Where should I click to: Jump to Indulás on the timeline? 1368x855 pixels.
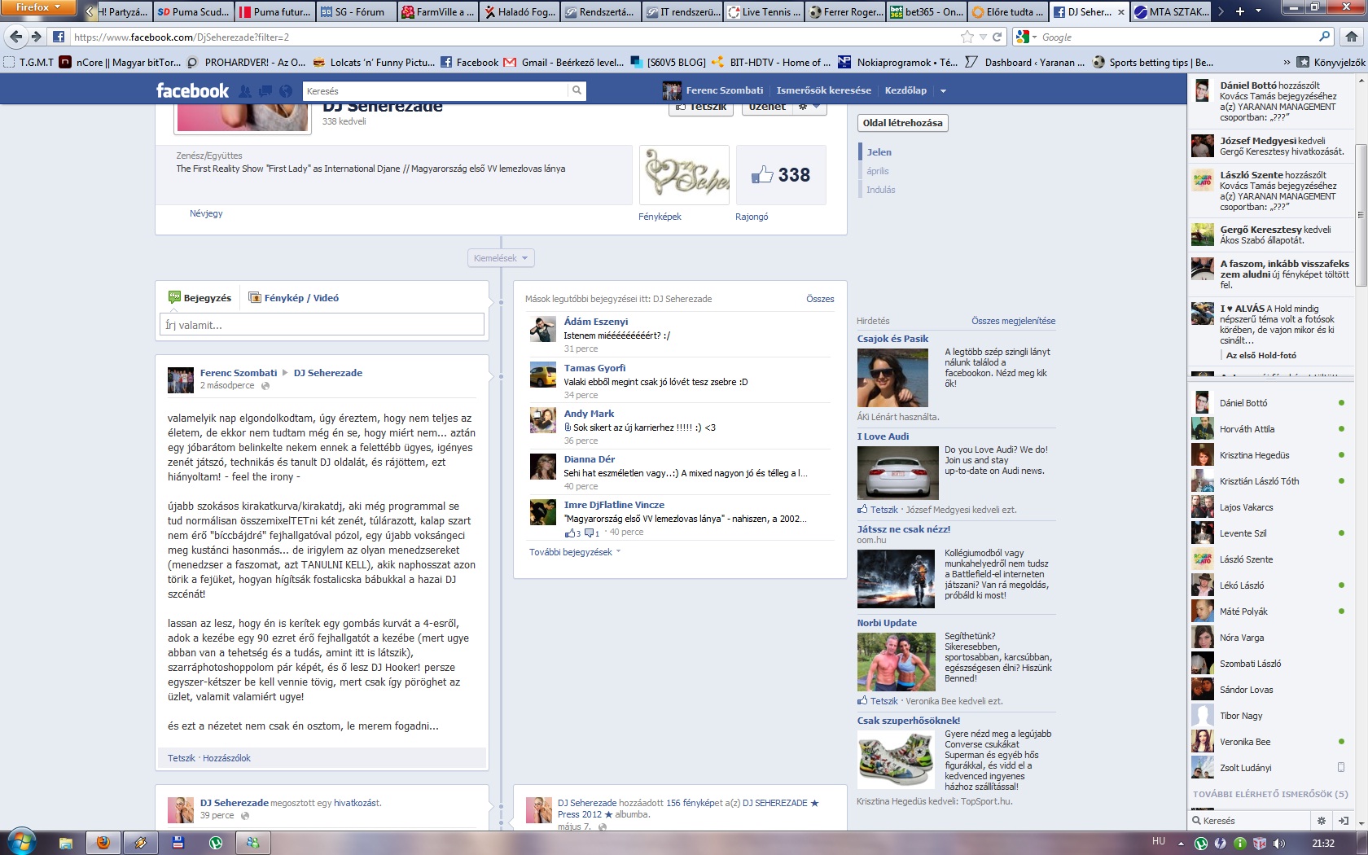pos(880,190)
